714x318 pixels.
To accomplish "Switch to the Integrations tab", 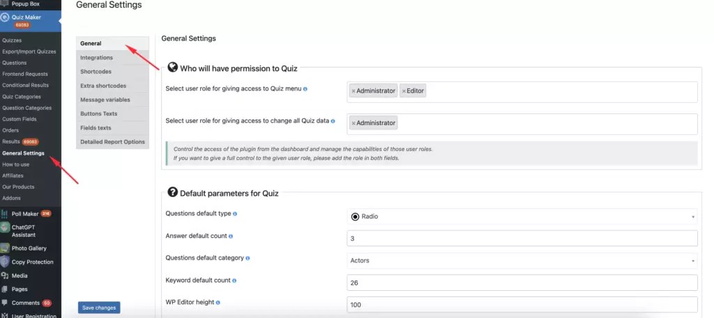I will point(97,58).
